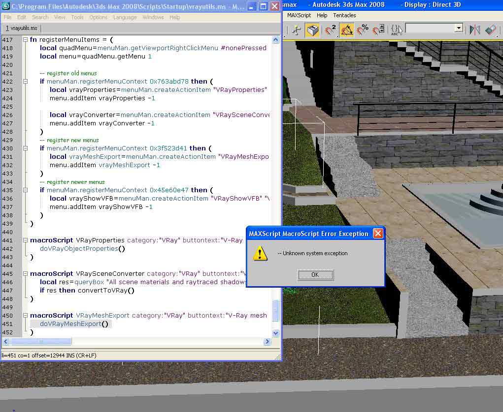Screen dimensions: 503x412
Task: Collapse the registerMenuItems function fold
Action: click(x=25, y=39)
